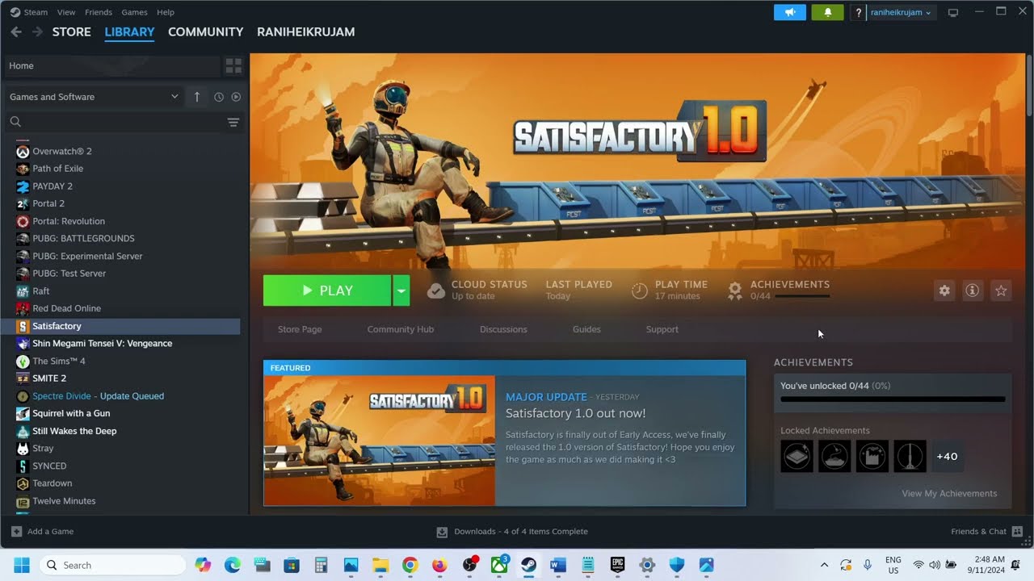Click the Steam announcements megaphone icon

click(x=790, y=12)
